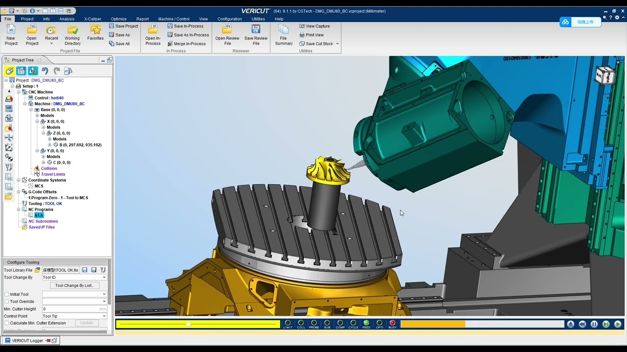Set the Working Directory

72,35
